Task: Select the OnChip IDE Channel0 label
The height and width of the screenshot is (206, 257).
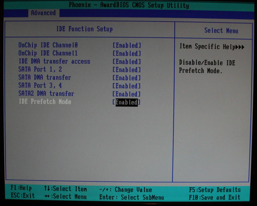Action: (48, 45)
